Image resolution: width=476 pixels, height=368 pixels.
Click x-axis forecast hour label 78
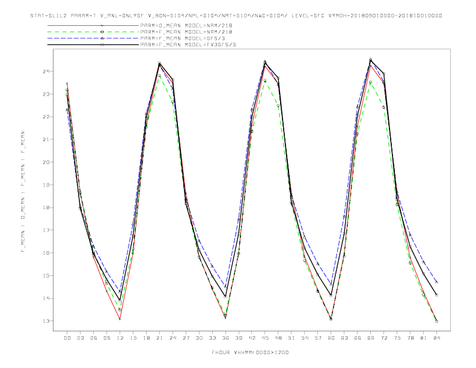(410, 338)
